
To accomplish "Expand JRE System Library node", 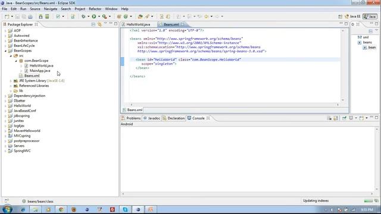I will (11, 81).
